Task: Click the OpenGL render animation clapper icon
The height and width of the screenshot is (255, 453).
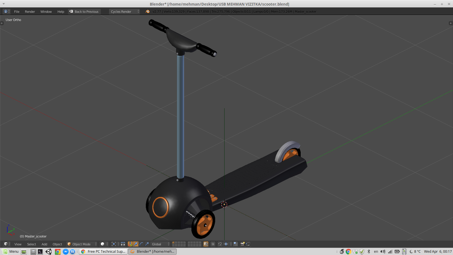Action: click(x=248, y=244)
